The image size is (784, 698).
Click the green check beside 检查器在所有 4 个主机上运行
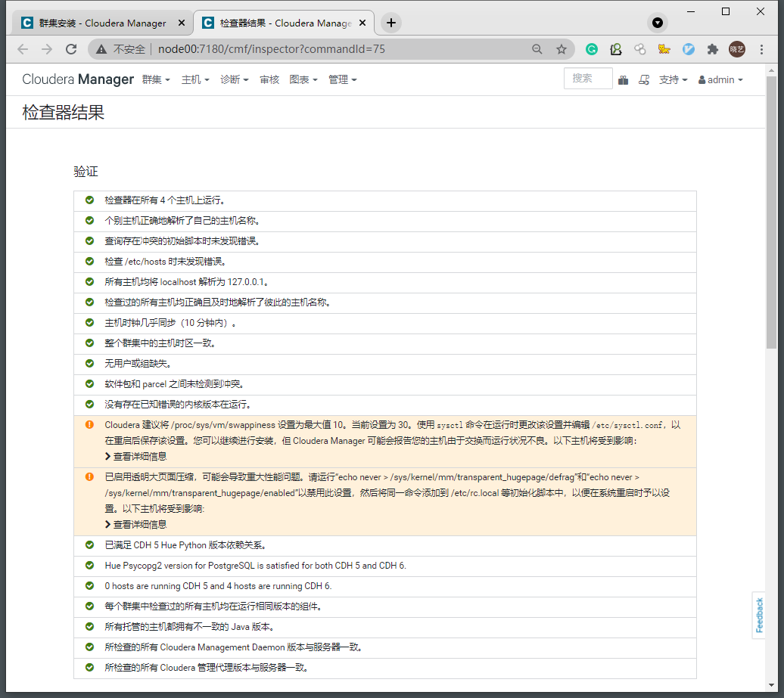click(x=89, y=200)
